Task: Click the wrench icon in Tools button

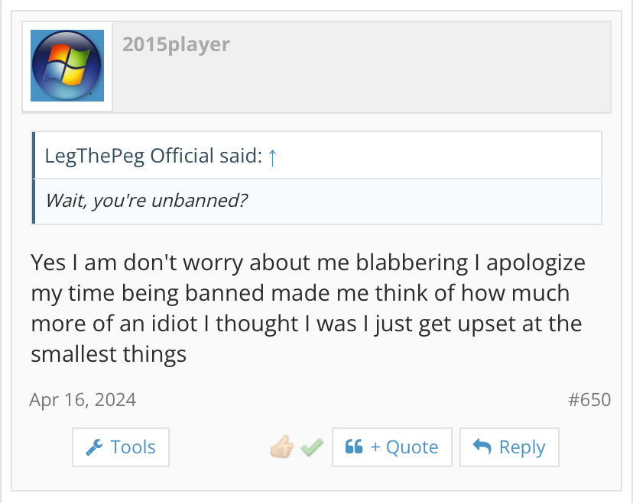Action: [95, 447]
